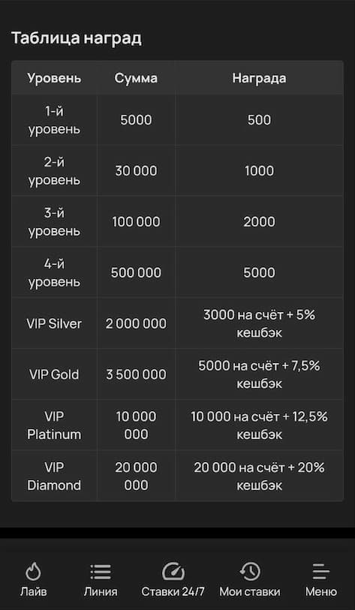Select the 500 000 amount cell
355x610 pixels.
point(137,272)
